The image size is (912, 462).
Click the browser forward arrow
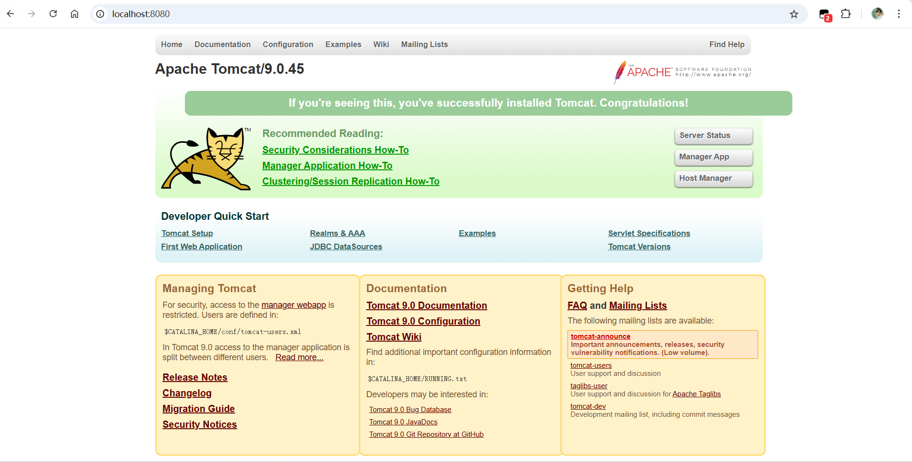(x=31, y=14)
